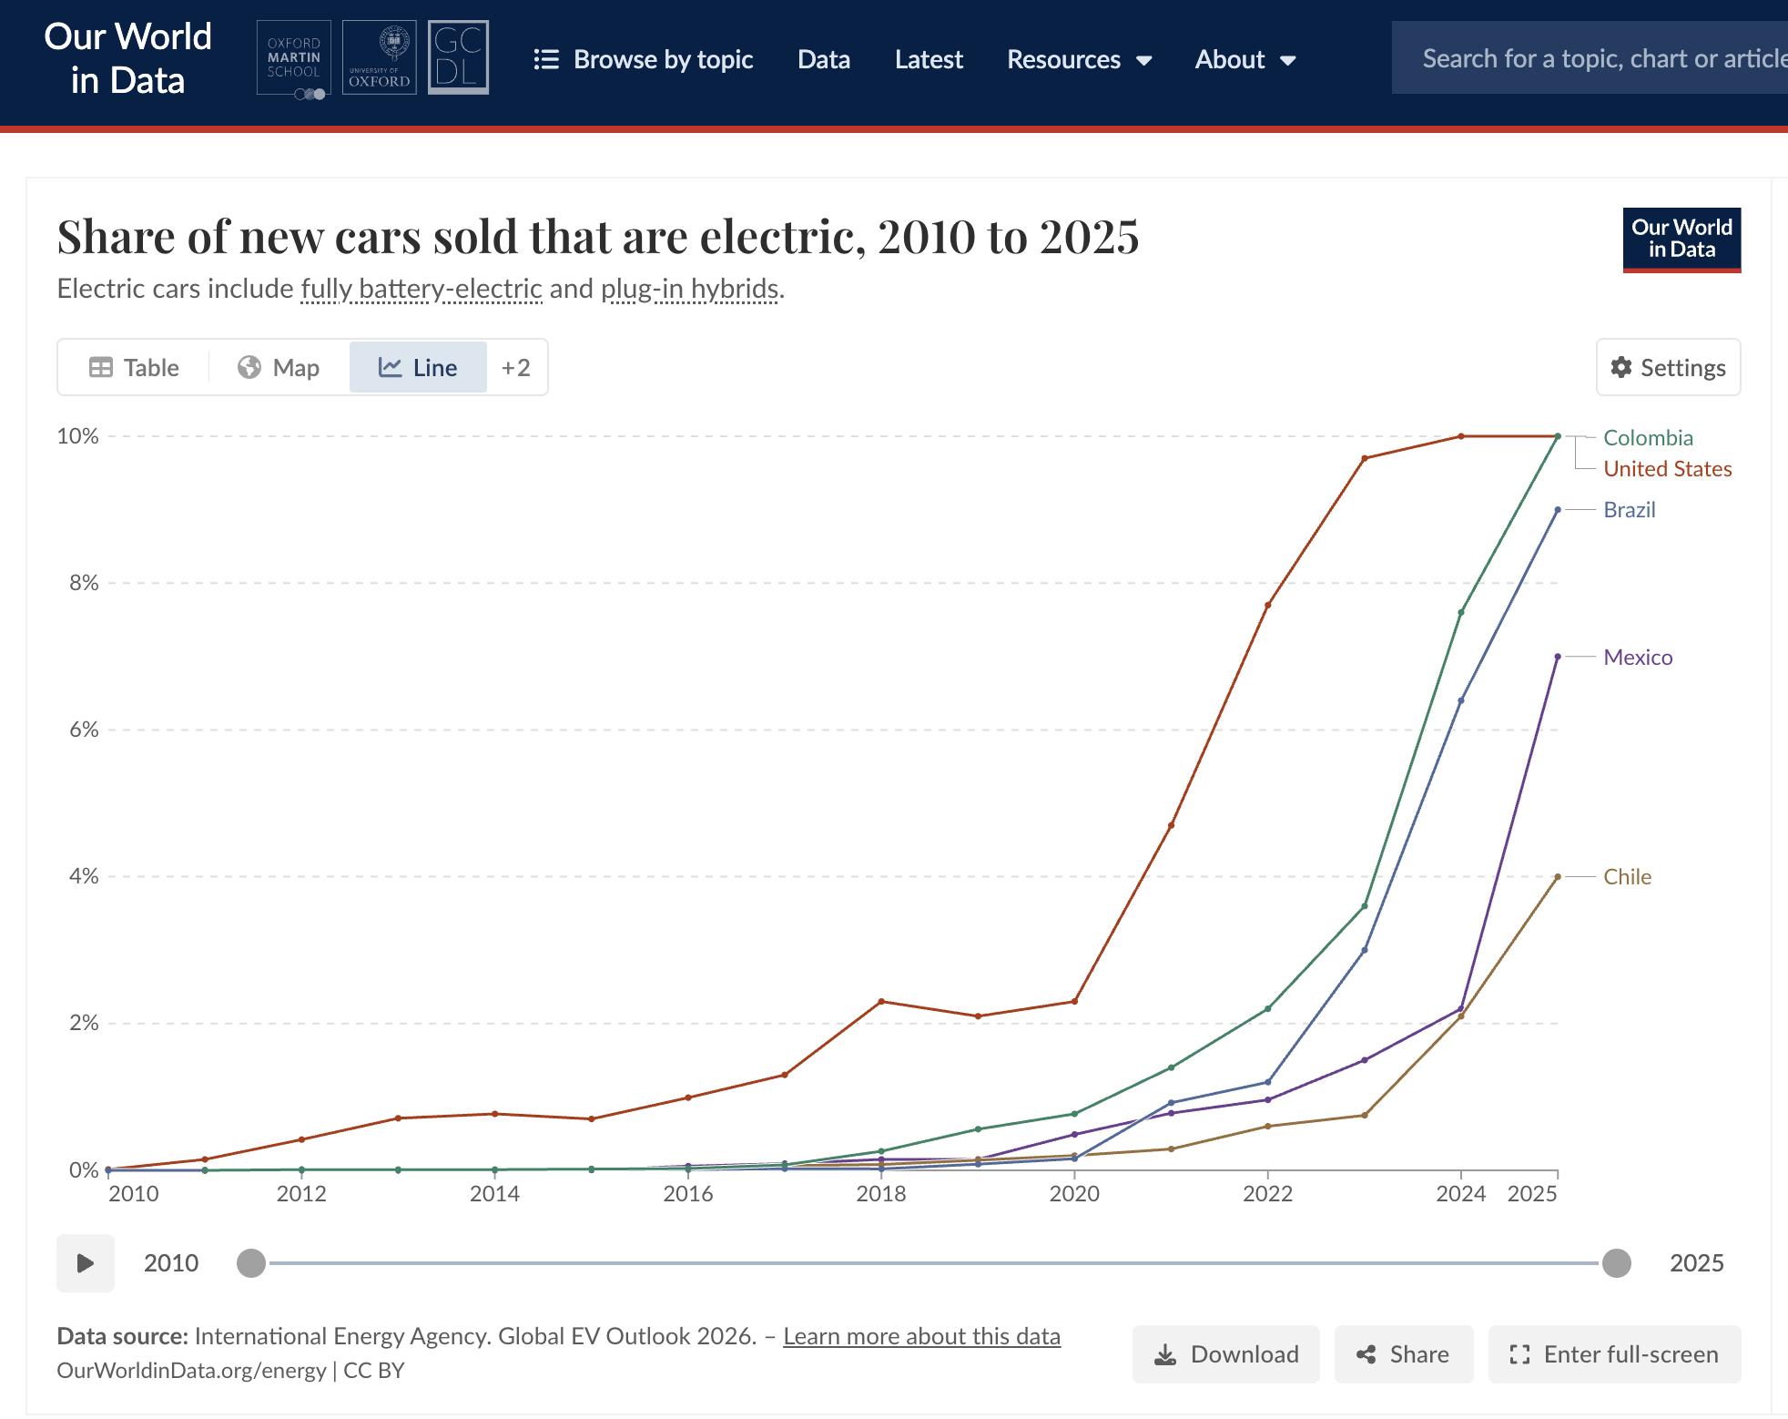Open the Oxford Martin School logo link

click(294, 59)
